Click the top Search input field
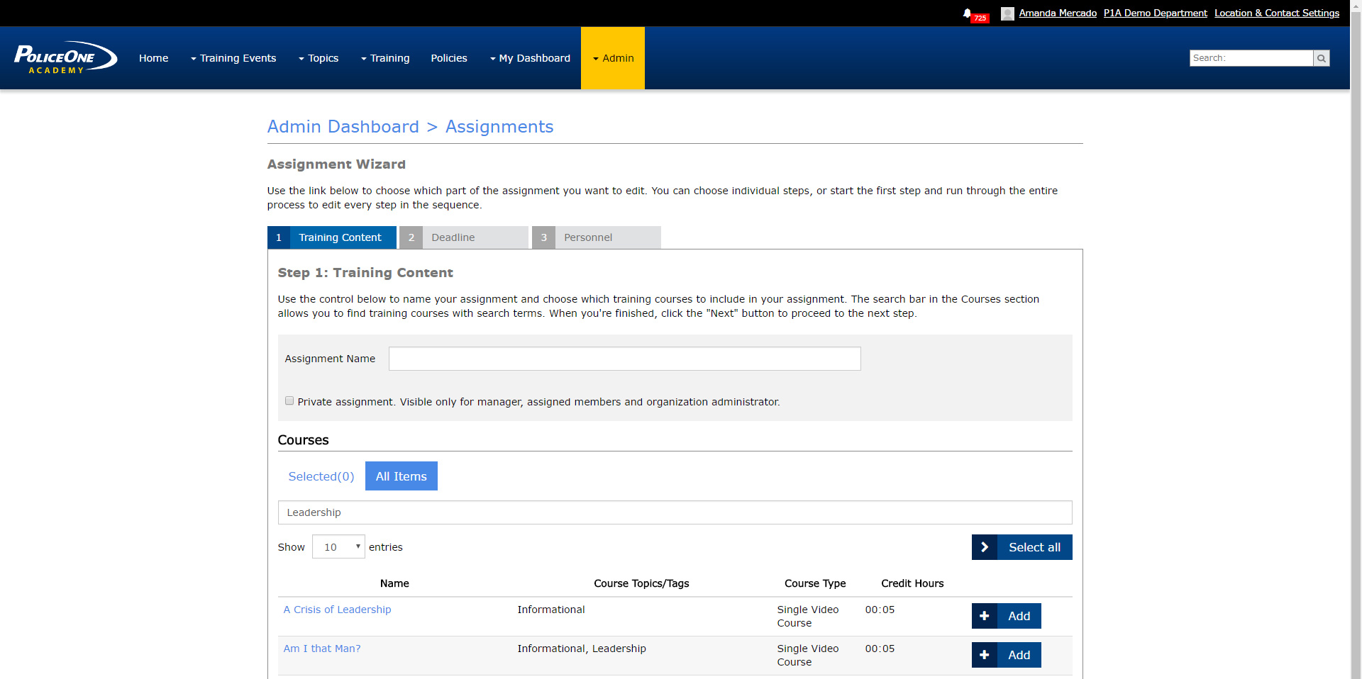Viewport: 1362px width, 679px height. (x=1251, y=58)
